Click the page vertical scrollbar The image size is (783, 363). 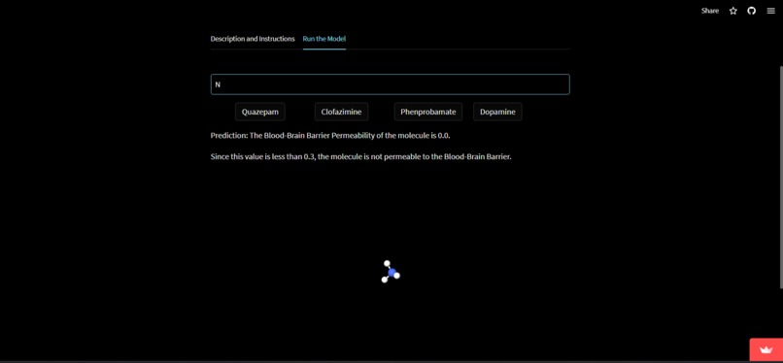coord(780,177)
